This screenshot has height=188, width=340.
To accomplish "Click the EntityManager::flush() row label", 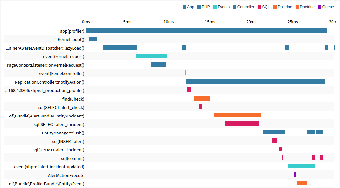I will tap(63, 133).
